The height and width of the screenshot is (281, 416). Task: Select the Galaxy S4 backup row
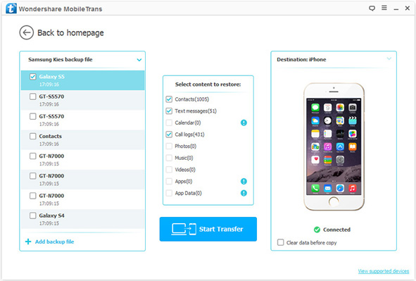coord(82,219)
